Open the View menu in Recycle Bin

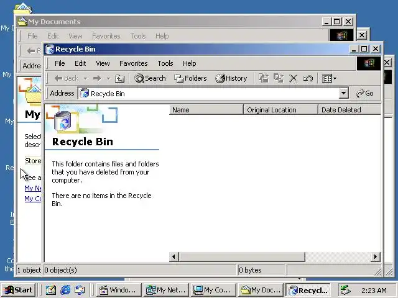point(103,63)
